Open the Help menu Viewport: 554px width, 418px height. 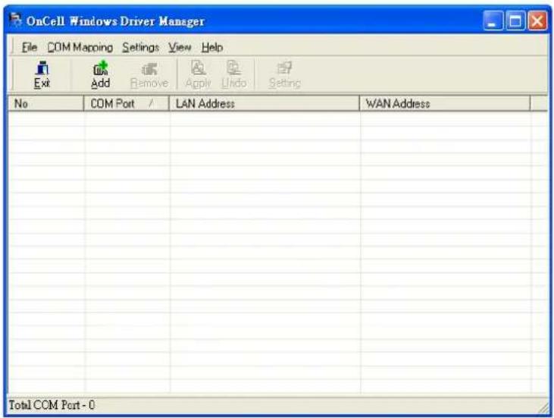pyautogui.click(x=212, y=47)
